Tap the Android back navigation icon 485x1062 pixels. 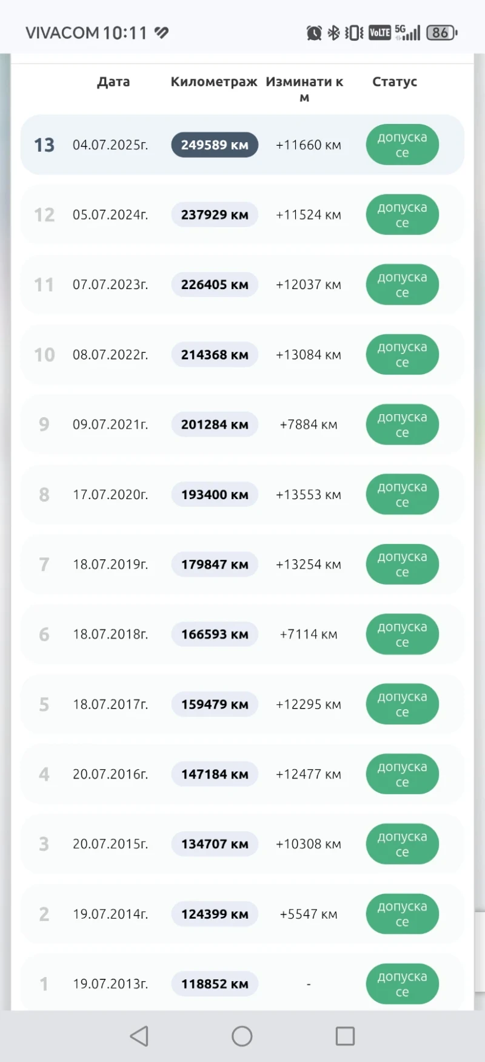coord(139,1036)
